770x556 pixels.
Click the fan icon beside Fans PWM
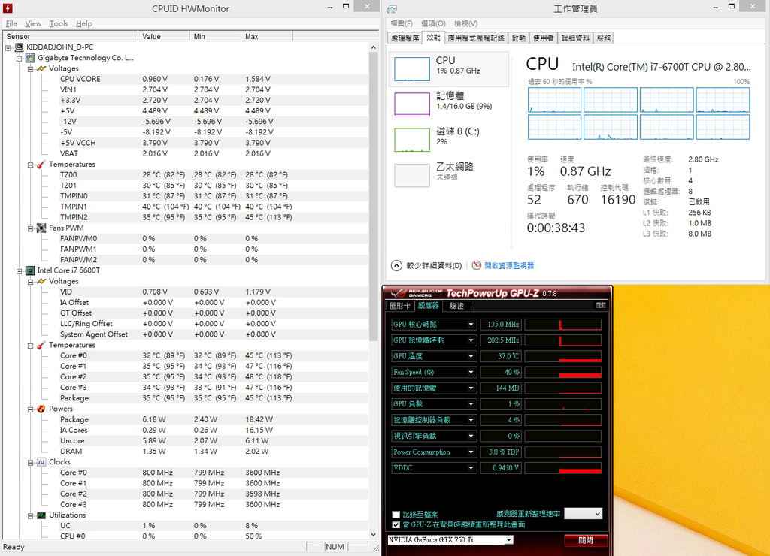(x=41, y=228)
